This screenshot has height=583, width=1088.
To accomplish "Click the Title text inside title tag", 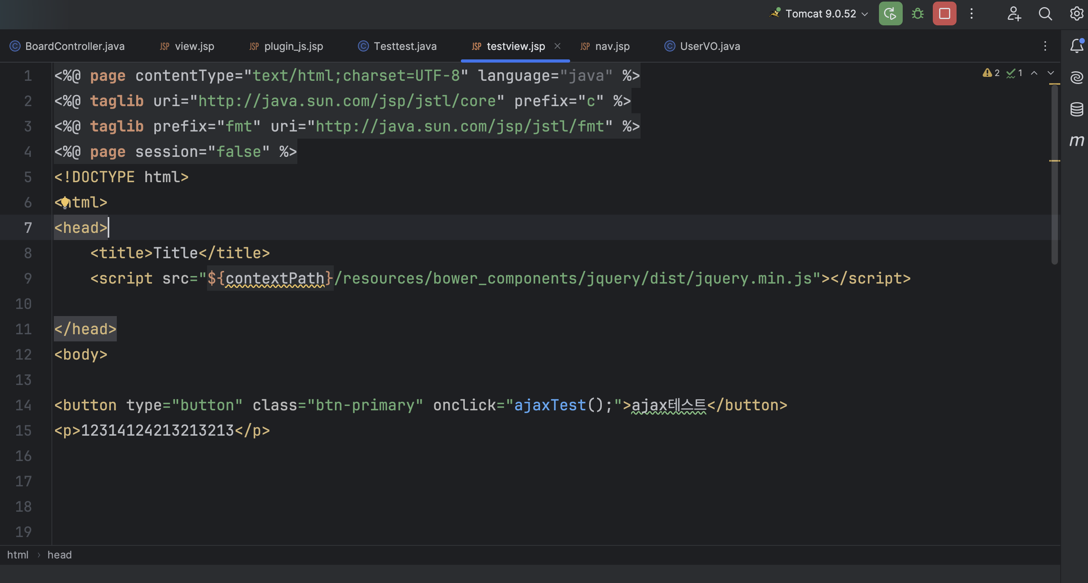I will tap(175, 253).
